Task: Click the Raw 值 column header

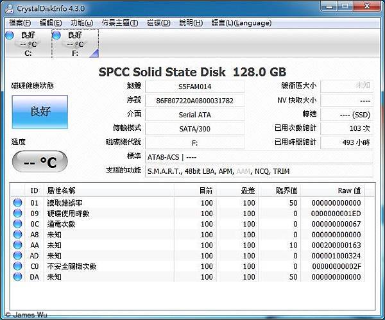Action: coord(332,190)
